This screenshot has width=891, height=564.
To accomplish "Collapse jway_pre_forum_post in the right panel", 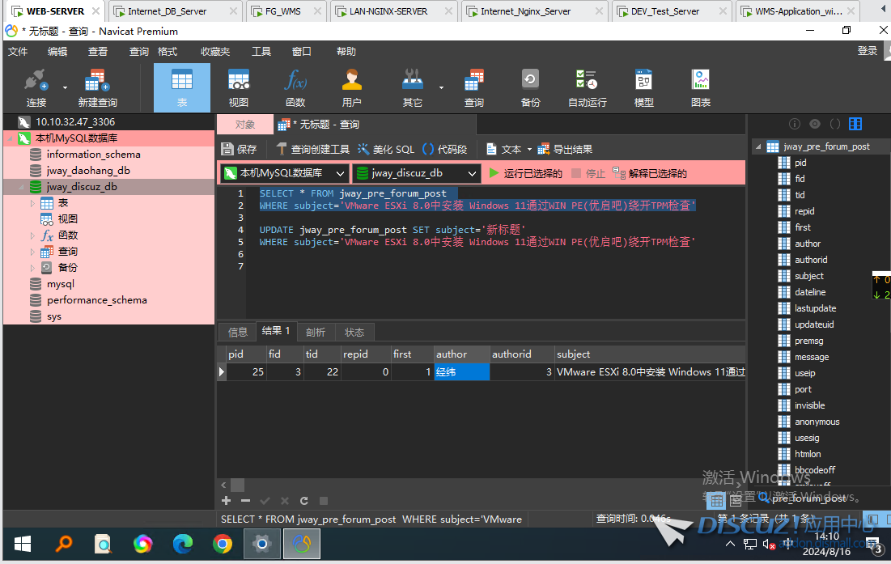I will click(758, 146).
